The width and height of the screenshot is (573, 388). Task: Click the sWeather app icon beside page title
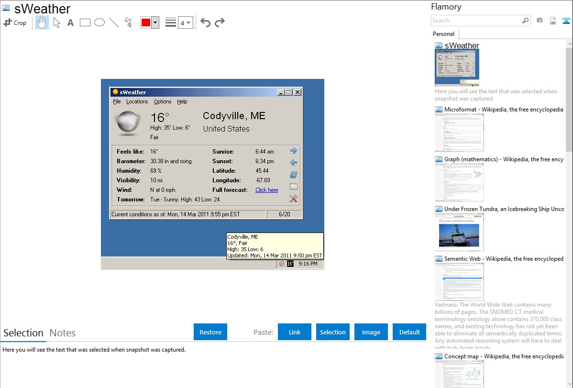6,9
